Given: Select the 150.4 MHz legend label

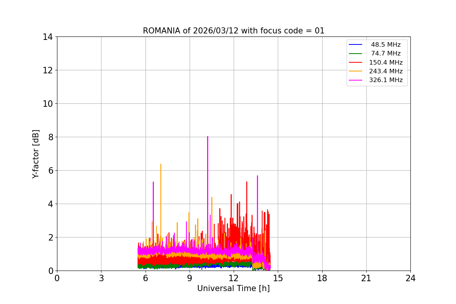Looking at the screenshot, I should coord(386,62).
